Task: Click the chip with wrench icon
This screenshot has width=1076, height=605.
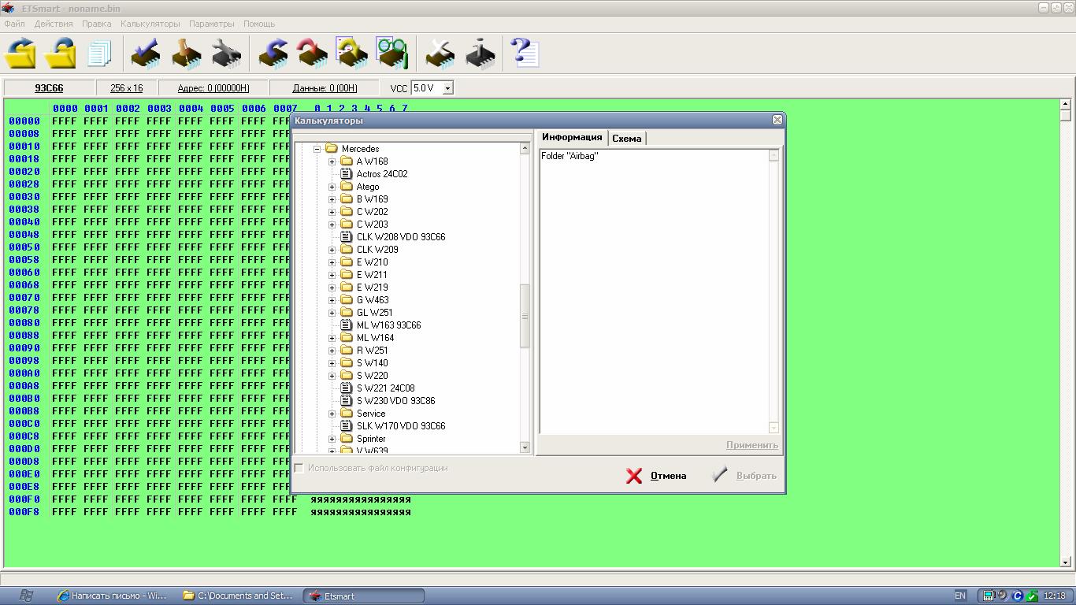Action: point(226,53)
